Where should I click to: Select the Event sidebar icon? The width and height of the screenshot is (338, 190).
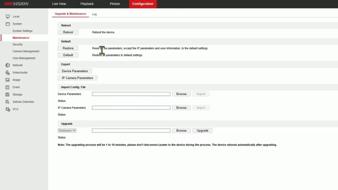(x=7, y=87)
